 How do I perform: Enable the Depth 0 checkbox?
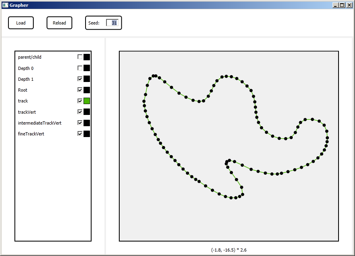click(80, 68)
